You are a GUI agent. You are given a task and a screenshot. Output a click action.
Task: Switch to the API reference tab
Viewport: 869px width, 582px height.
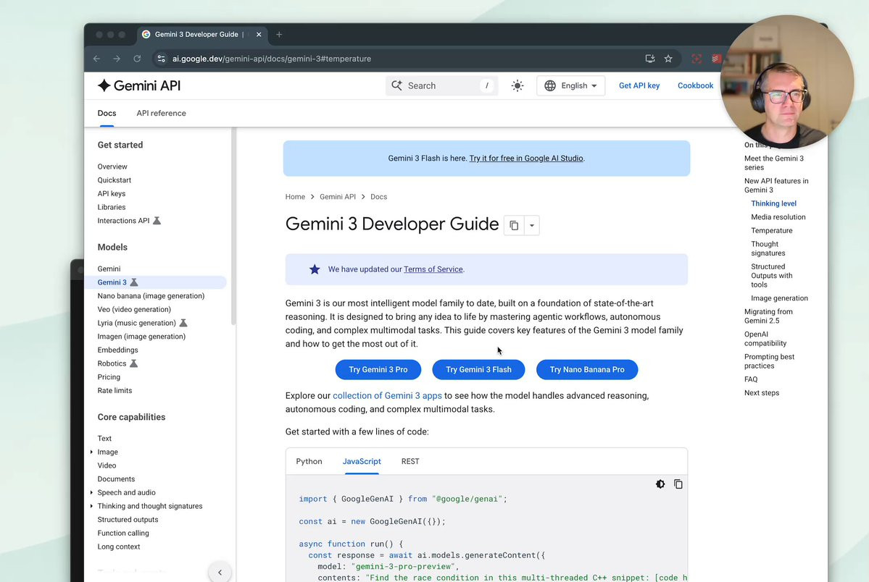[162, 114]
